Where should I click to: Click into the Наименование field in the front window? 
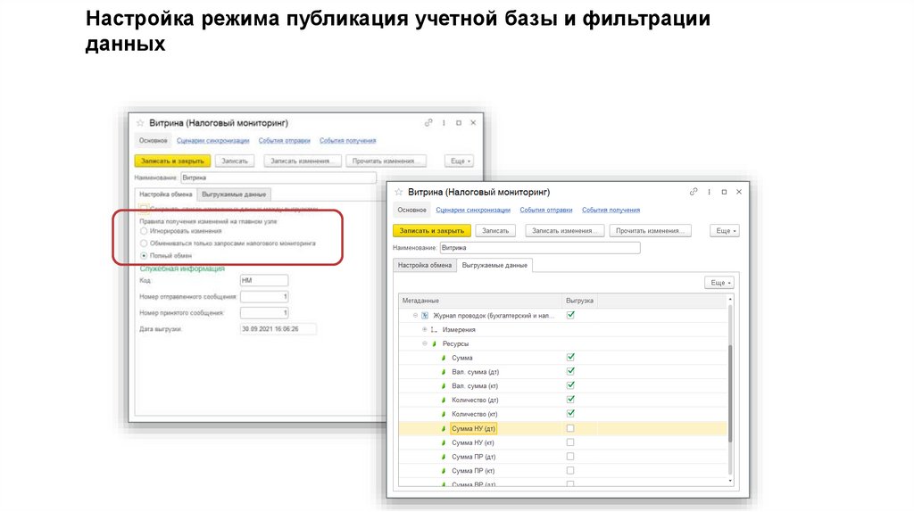[x=540, y=248]
